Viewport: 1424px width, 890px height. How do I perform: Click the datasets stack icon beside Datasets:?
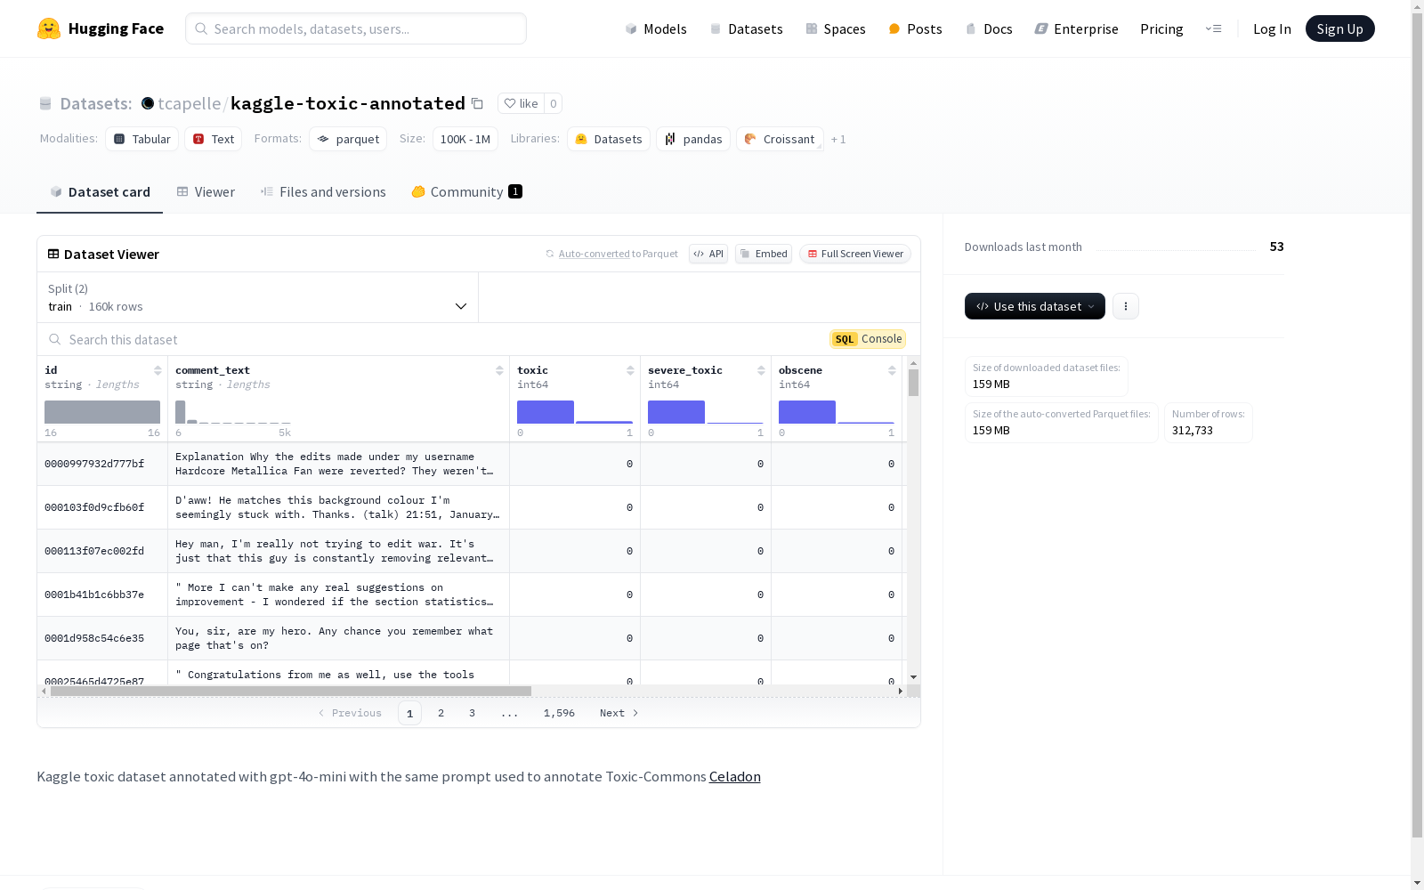click(x=45, y=103)
